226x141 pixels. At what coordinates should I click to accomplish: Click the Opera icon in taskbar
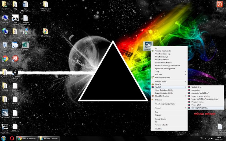point(12,138)
